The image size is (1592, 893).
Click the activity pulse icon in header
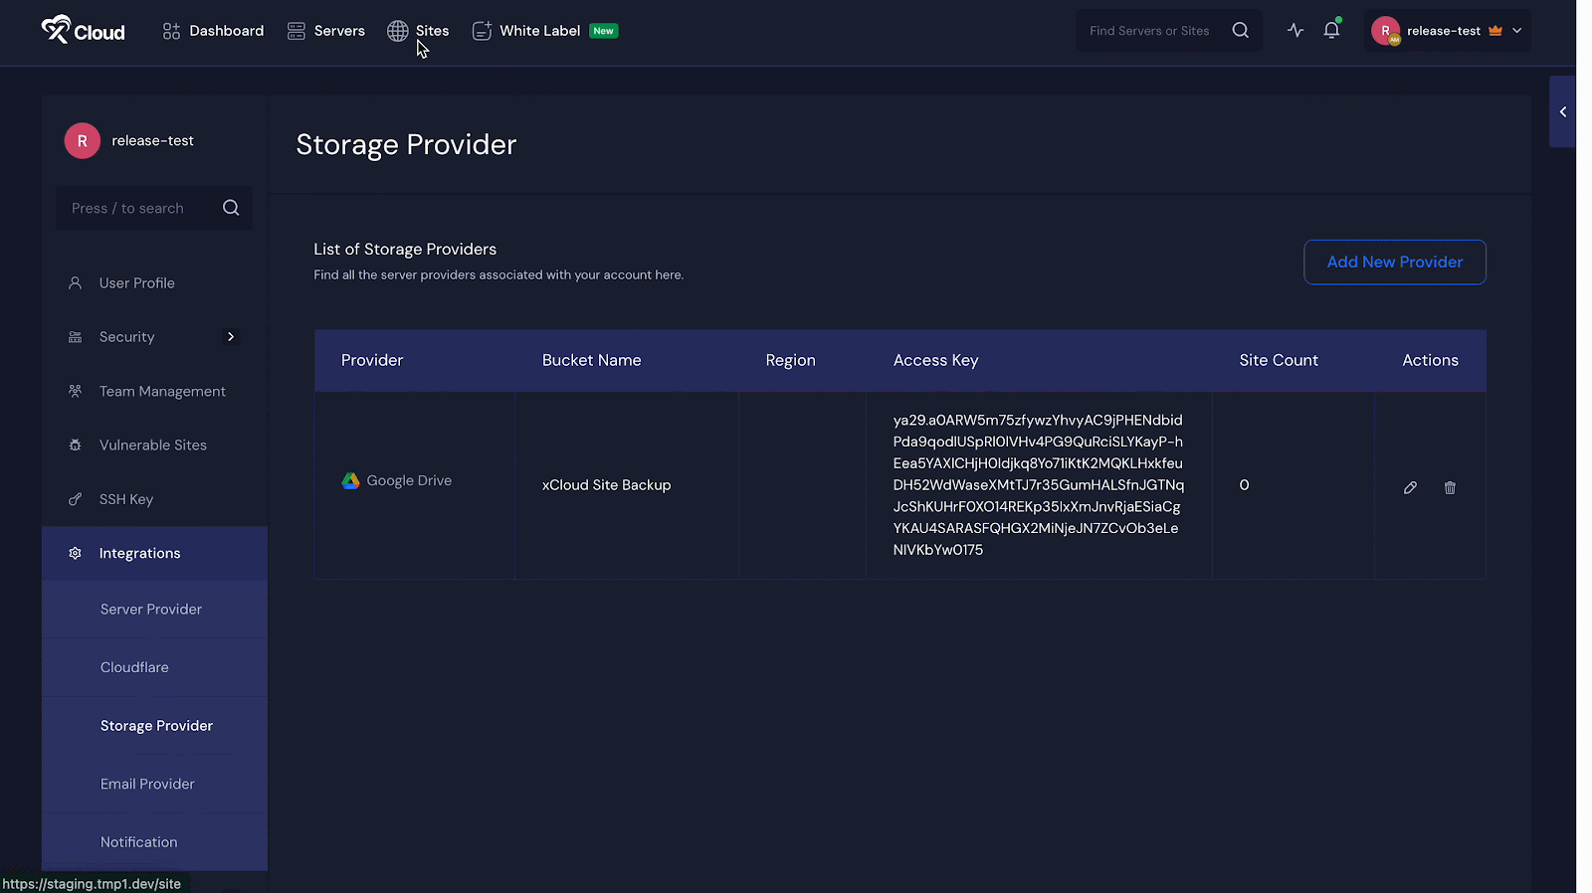[x=1294, y=31]
